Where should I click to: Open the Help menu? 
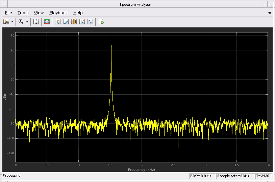[x=78, y=13]
